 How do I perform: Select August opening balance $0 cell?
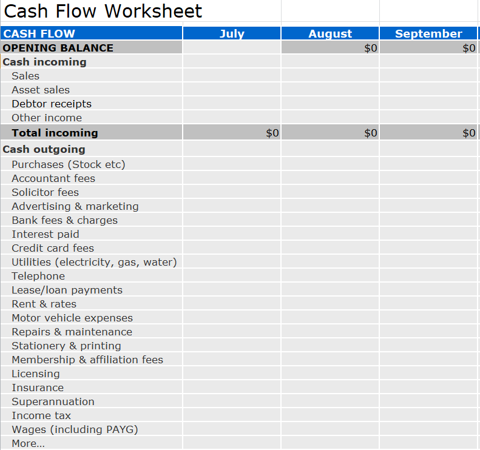coord(330,48)
